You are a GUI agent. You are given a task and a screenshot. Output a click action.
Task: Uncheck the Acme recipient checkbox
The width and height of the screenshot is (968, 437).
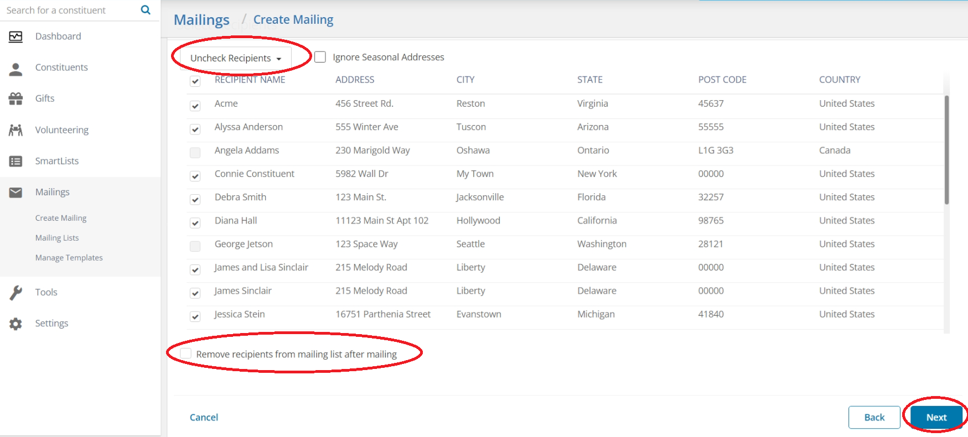coord(195,106)
